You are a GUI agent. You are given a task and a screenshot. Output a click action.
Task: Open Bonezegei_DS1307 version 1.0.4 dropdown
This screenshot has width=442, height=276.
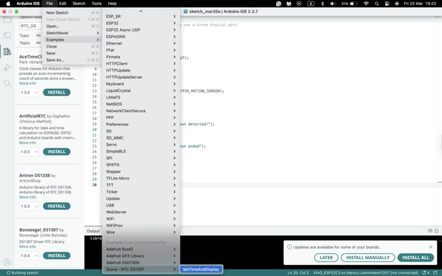click(29, 256)
